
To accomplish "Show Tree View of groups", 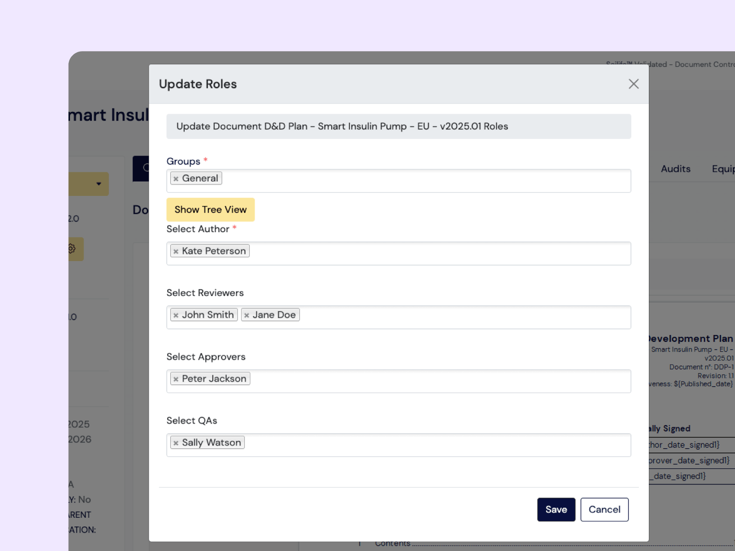I will pos(210,209).
